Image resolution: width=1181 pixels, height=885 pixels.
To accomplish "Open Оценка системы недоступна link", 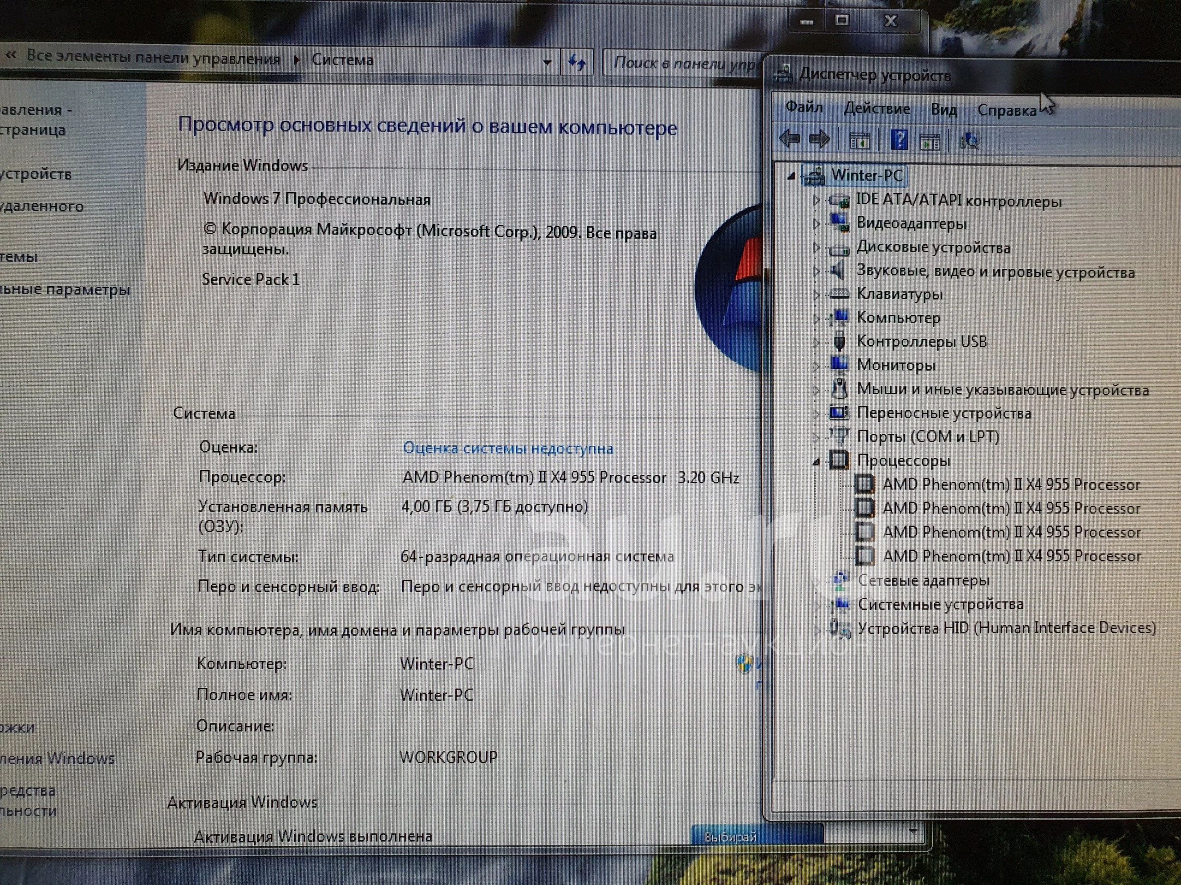I will (x=508, y=448).
